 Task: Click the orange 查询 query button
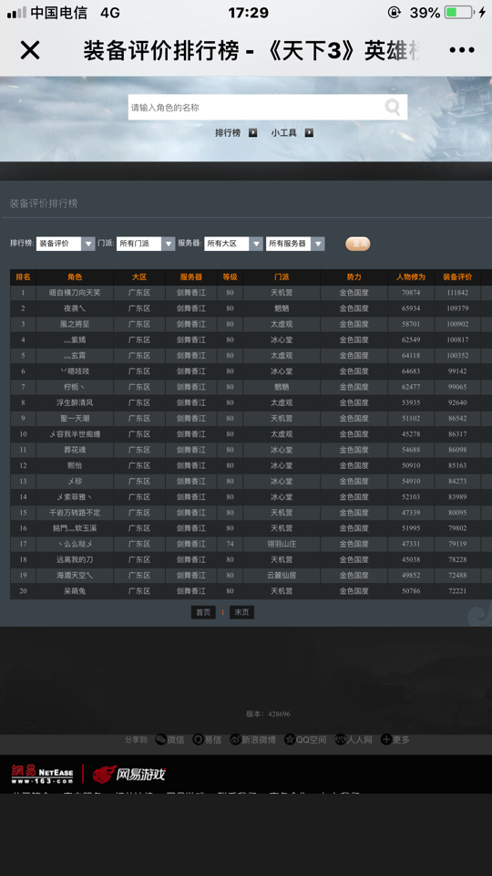[357, 244]
